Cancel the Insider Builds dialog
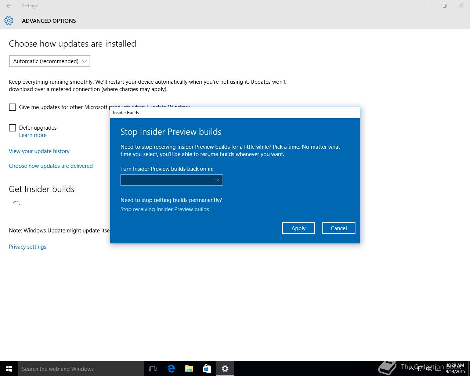Screen dimensions: 470x376 pos(339,228)
